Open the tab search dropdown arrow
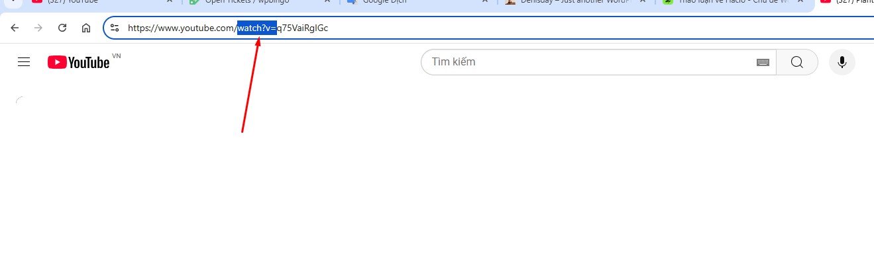This screenshot has height=257, width=874. (x=11, y=2)
